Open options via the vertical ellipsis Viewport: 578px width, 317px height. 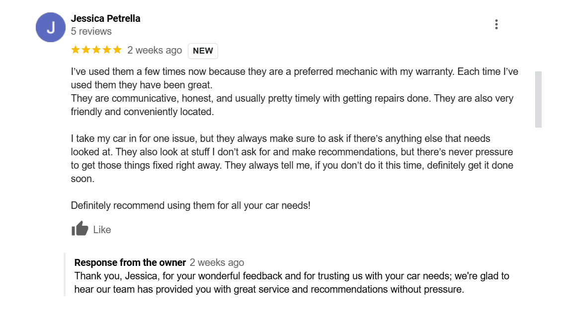pyautogui.click(x=496, y=24)
